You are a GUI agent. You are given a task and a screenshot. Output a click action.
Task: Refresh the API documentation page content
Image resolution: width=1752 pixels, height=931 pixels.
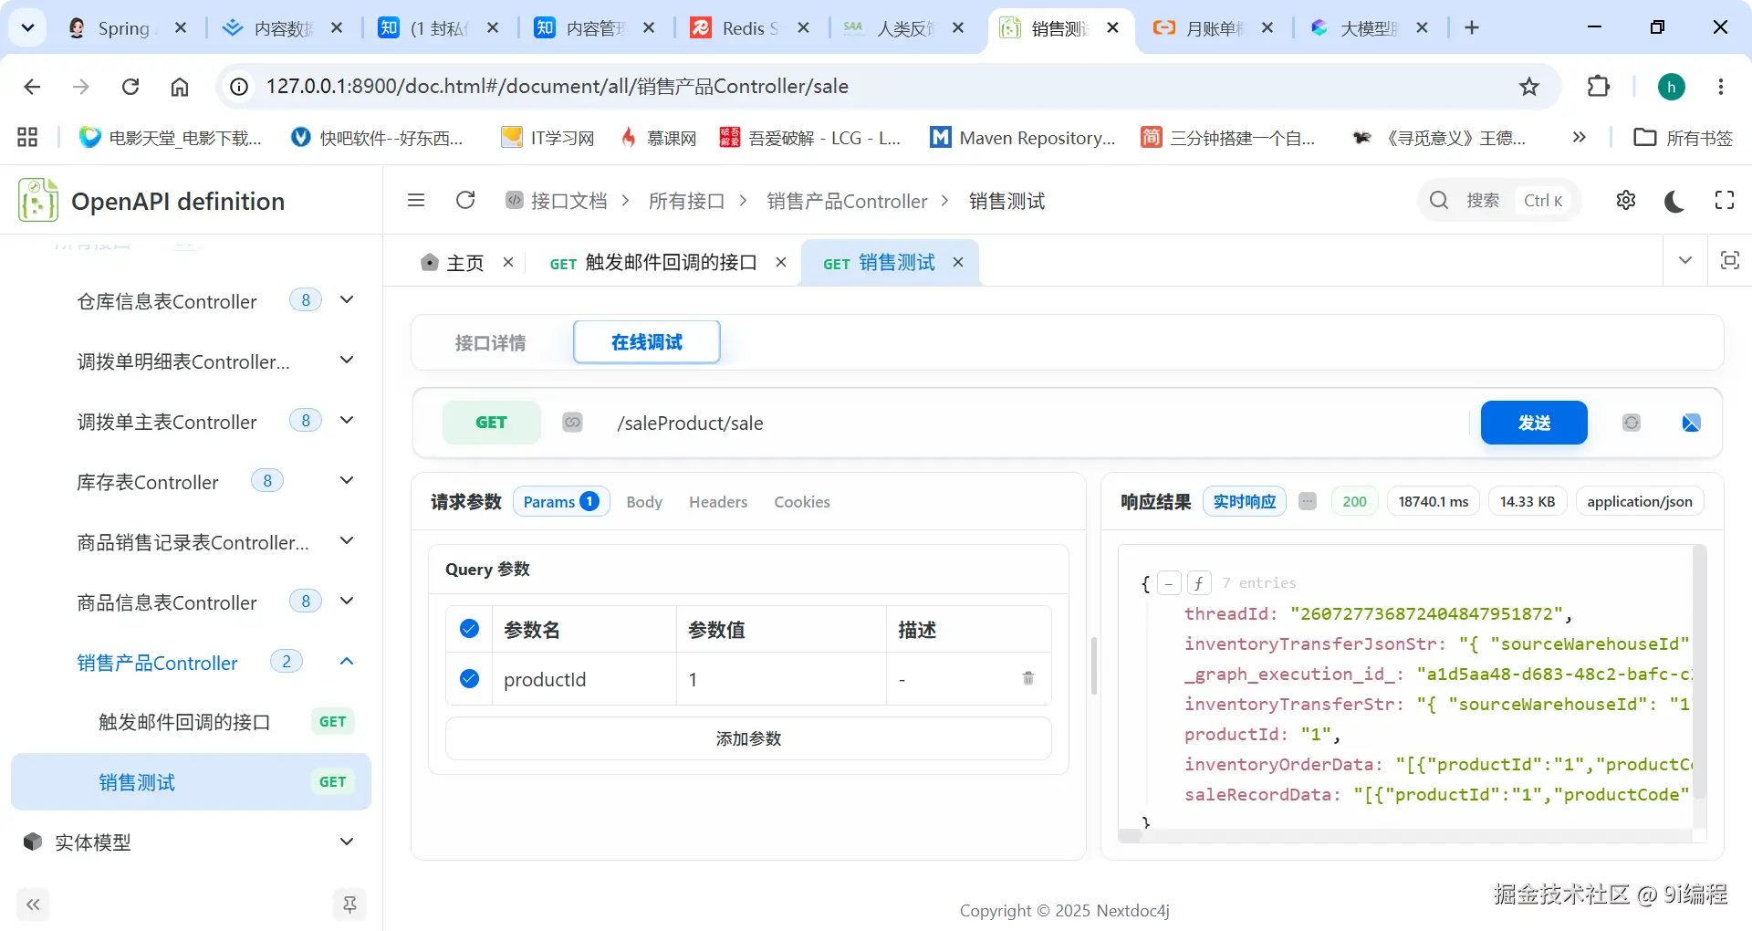[x=465, y=200]
